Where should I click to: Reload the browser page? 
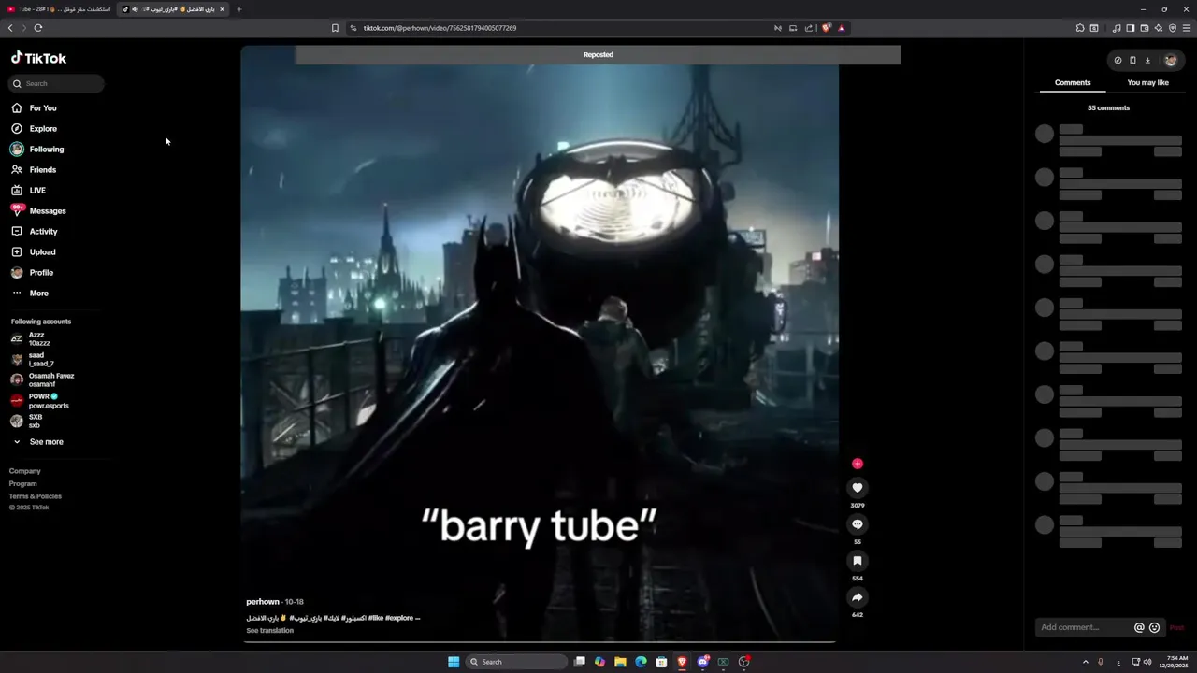pos(38,28)
